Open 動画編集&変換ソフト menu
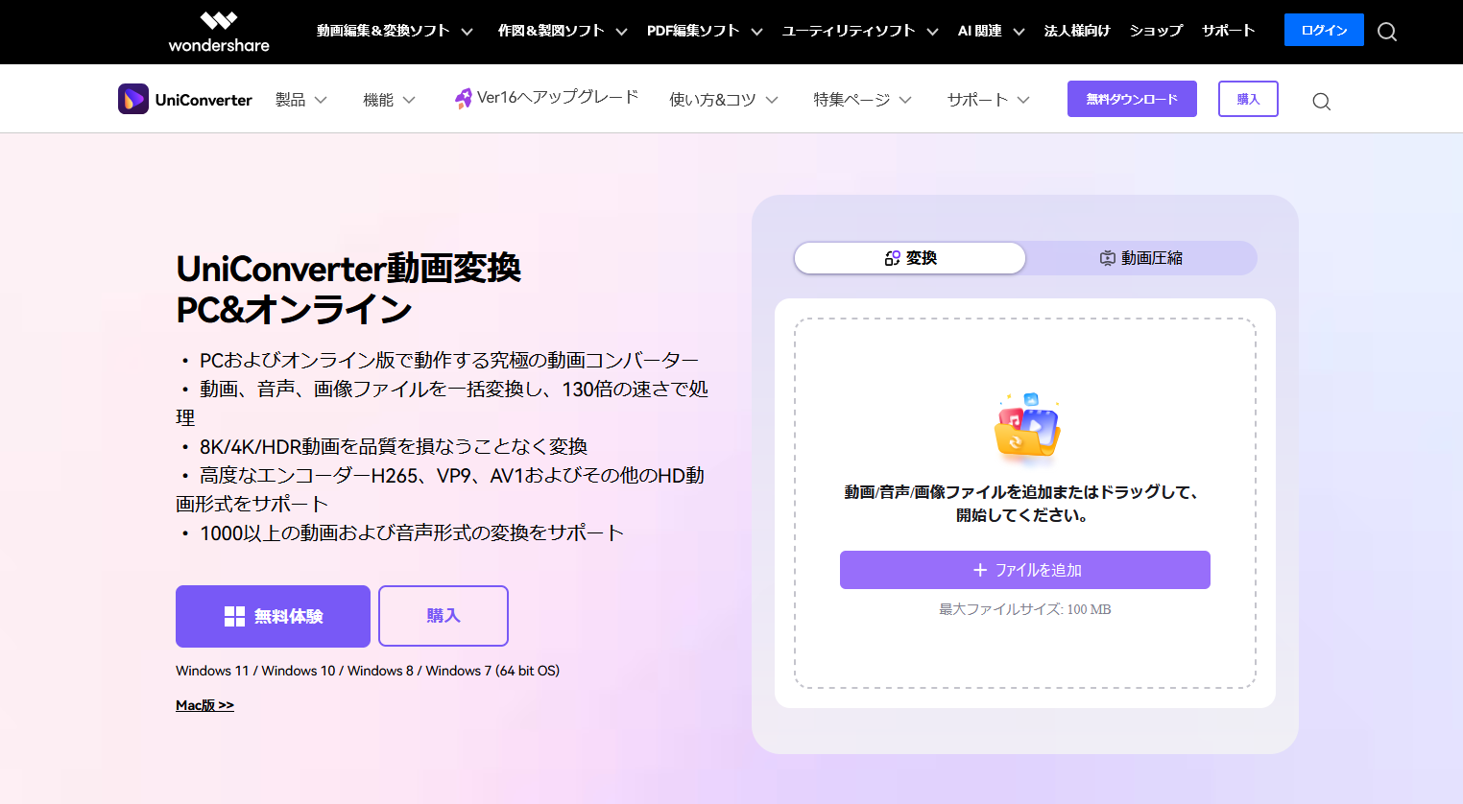This screenshot has width=1463, height=804. point(383,31)
